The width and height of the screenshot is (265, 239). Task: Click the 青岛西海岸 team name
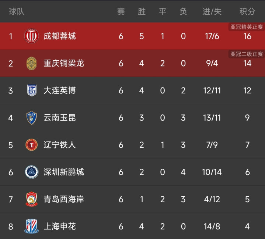click(64, 199)
